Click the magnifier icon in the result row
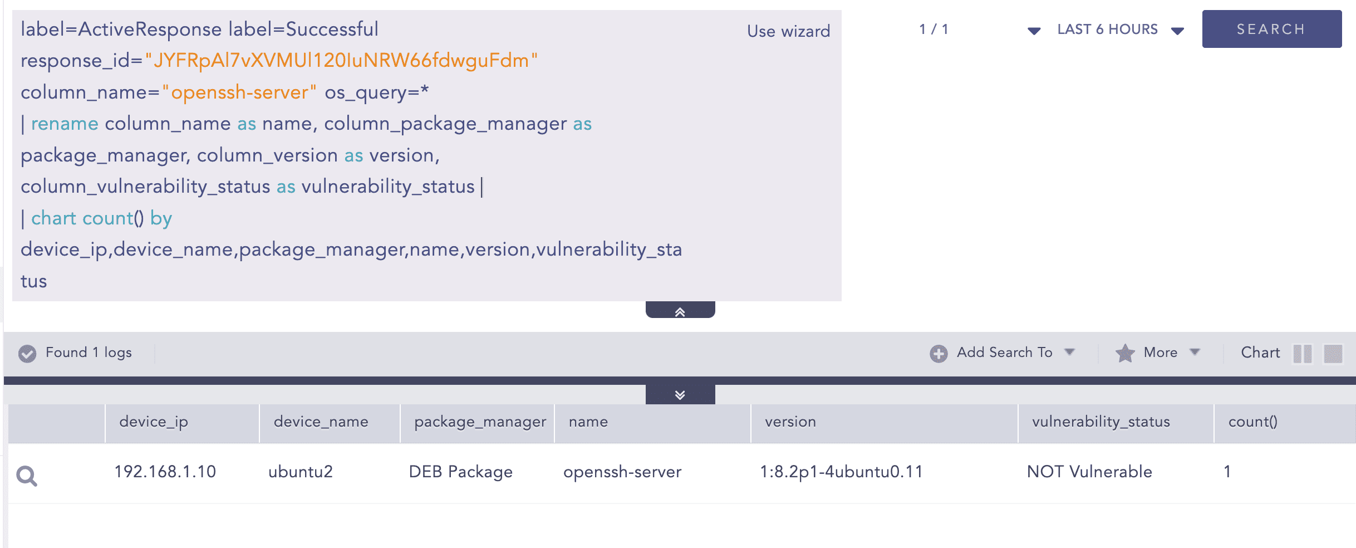This screenshot has width=1356, height=548. (26, 476)
